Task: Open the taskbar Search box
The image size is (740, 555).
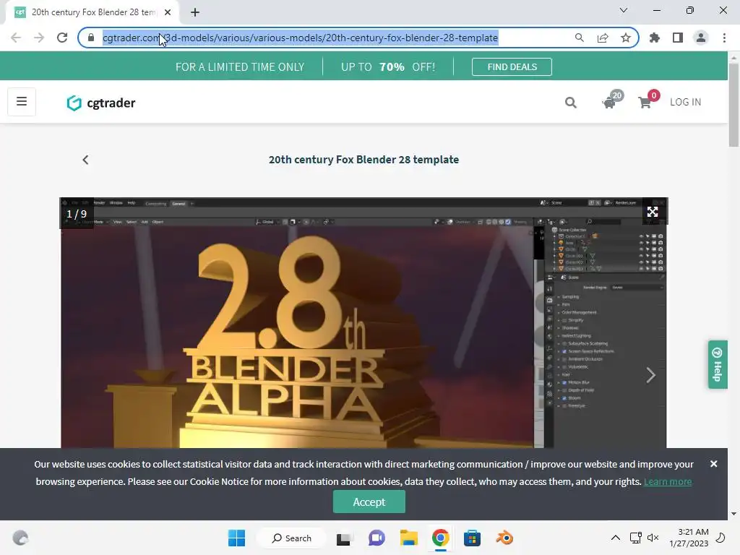Action: [292, 538]
